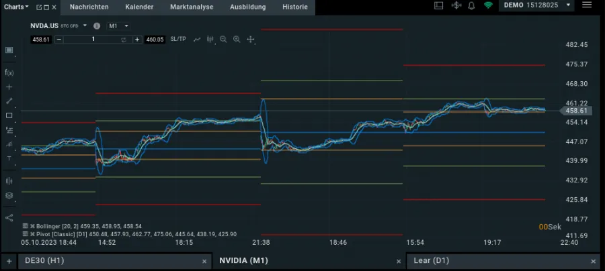
Task: Zoom out the chart with magnifier minus
Action: (x=223, y=40)
